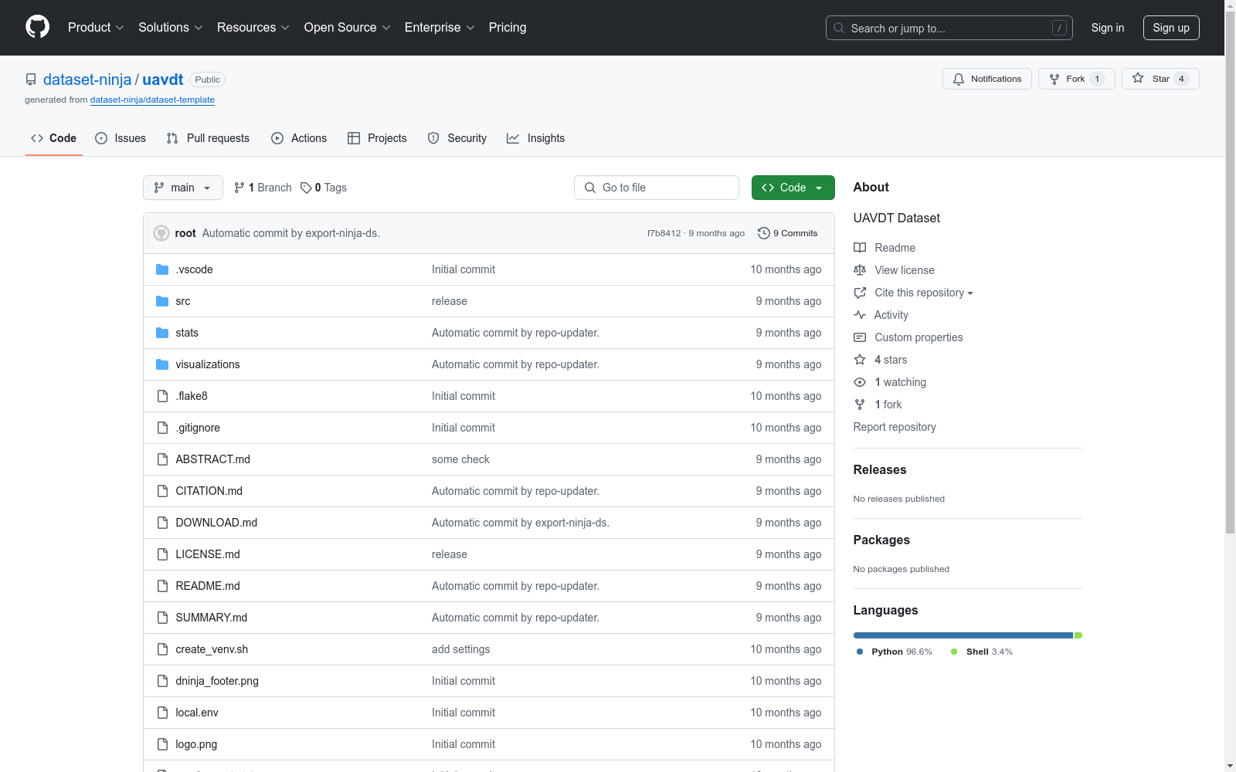Open the Pricing page
Viewport: 1236px width, 772px height.
(x=508, y=27)
